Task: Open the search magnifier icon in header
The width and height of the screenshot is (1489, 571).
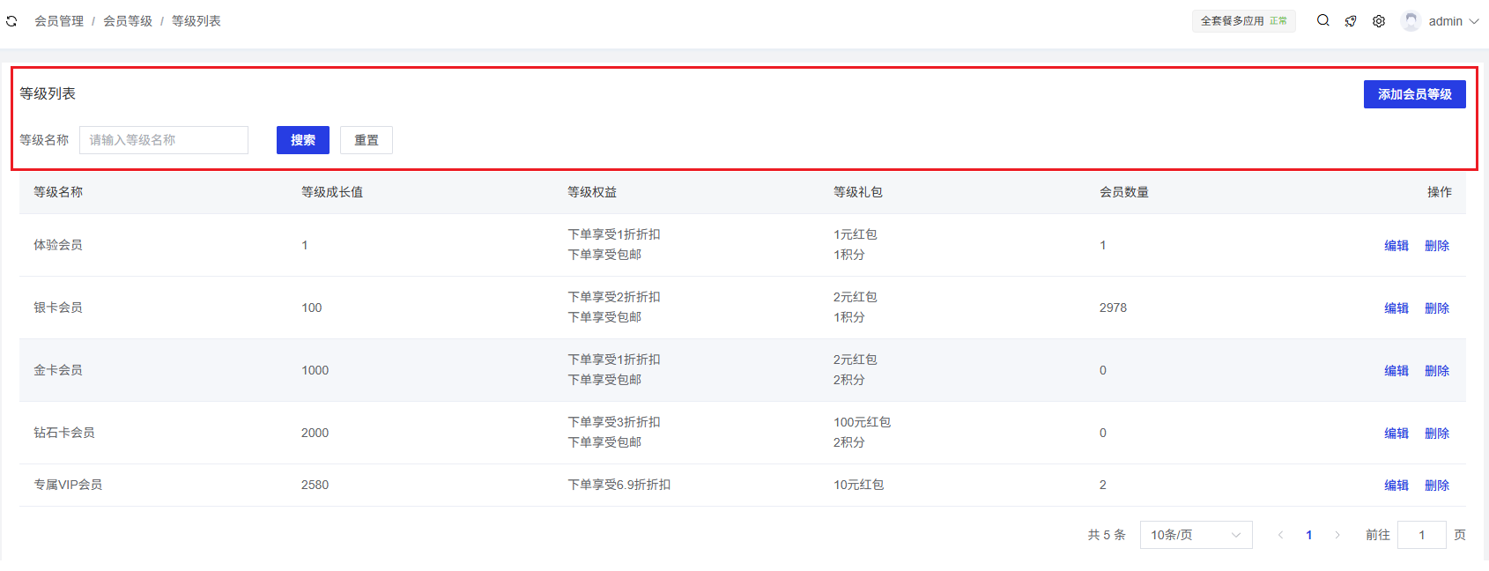Action: 1322,21
